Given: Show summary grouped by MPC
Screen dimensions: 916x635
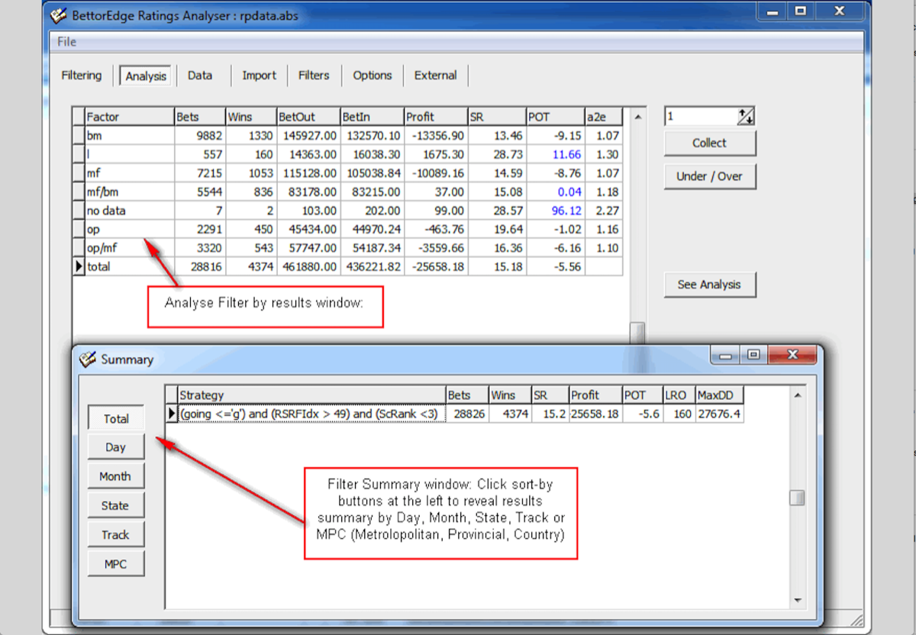Looking at the screenshot, I should (115, 564).
